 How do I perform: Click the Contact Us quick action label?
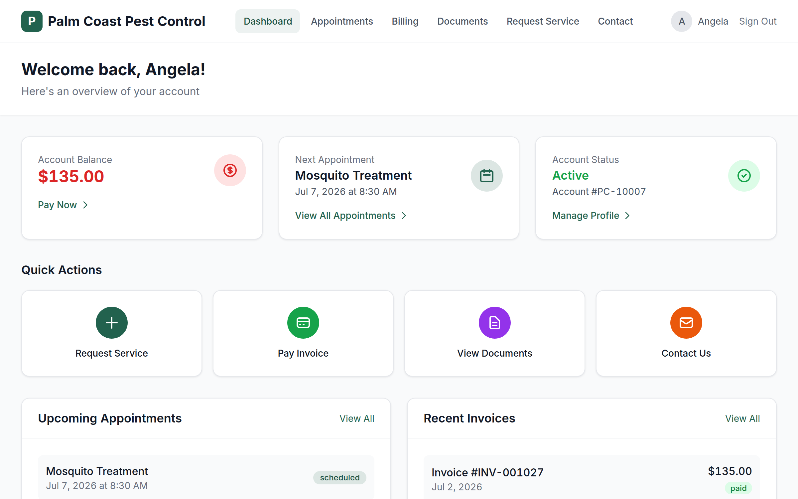tap(686, 353)
